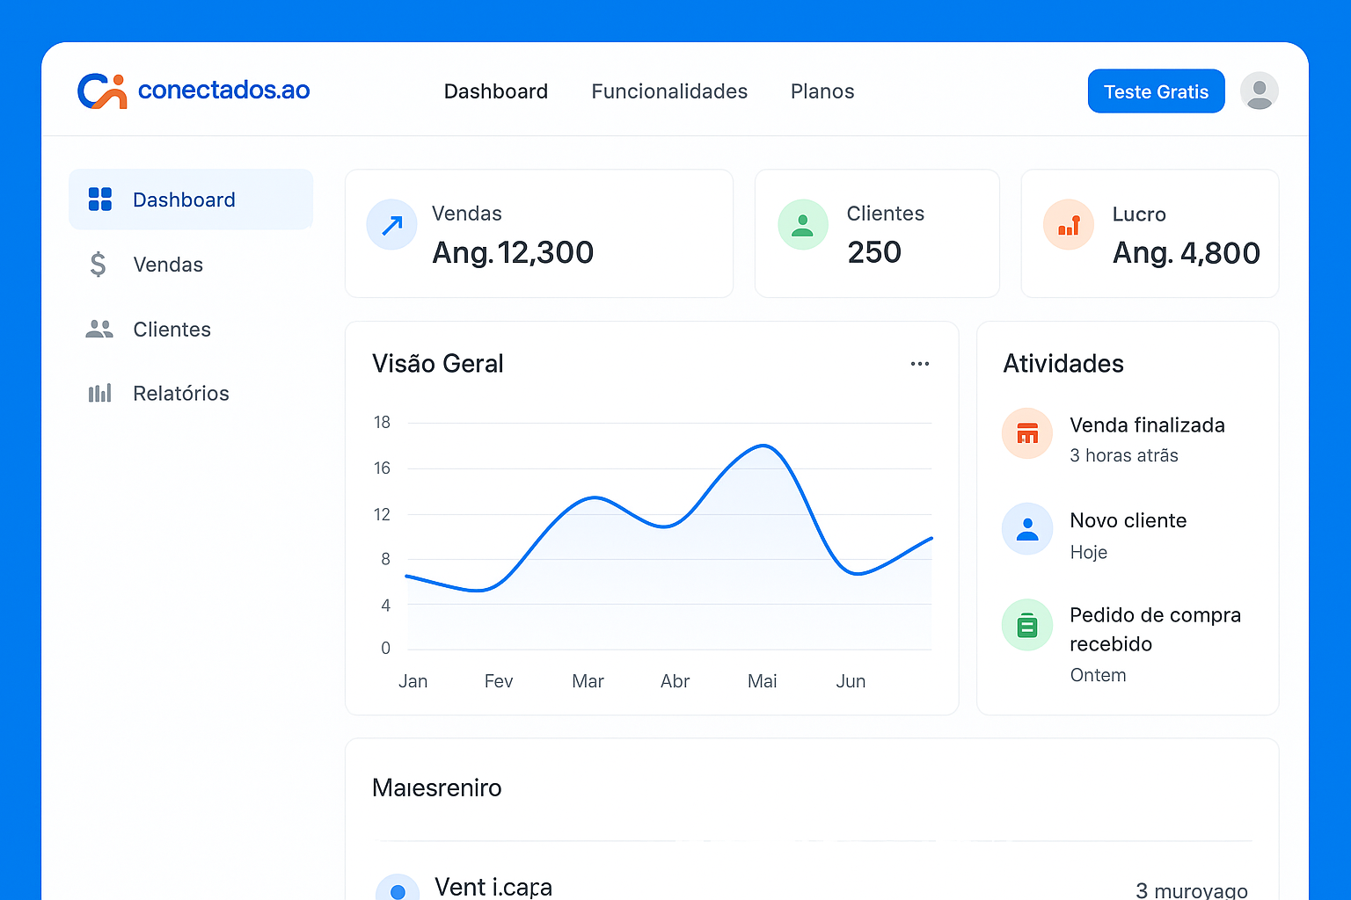Image resolution: width=1351 pixels, height=900 pixels.
Task: Select Dashboard in the sidebar
Action: (191, 200)
